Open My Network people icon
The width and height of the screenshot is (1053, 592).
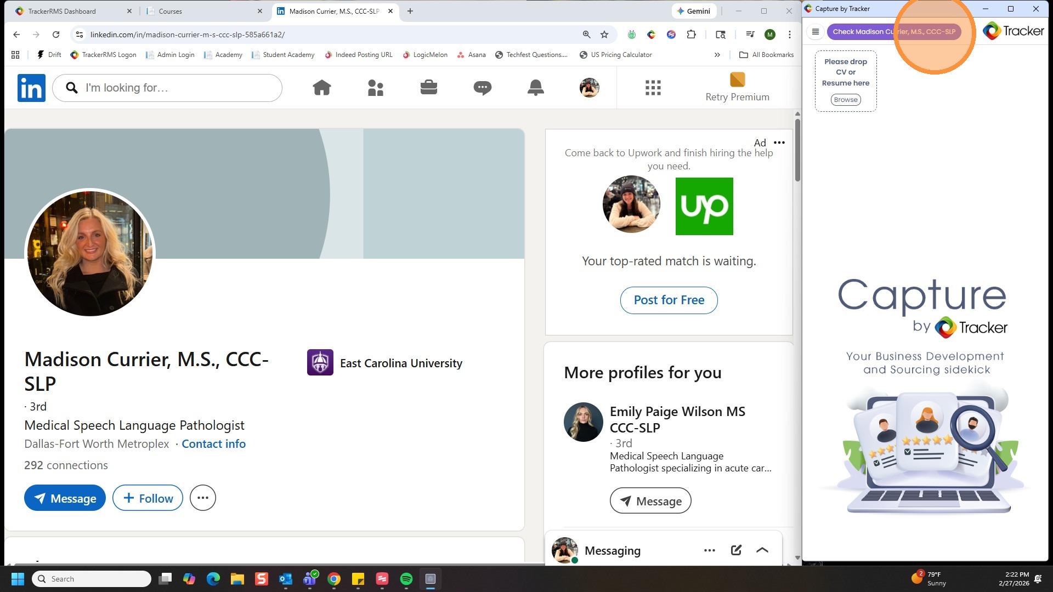click(375, 88)
